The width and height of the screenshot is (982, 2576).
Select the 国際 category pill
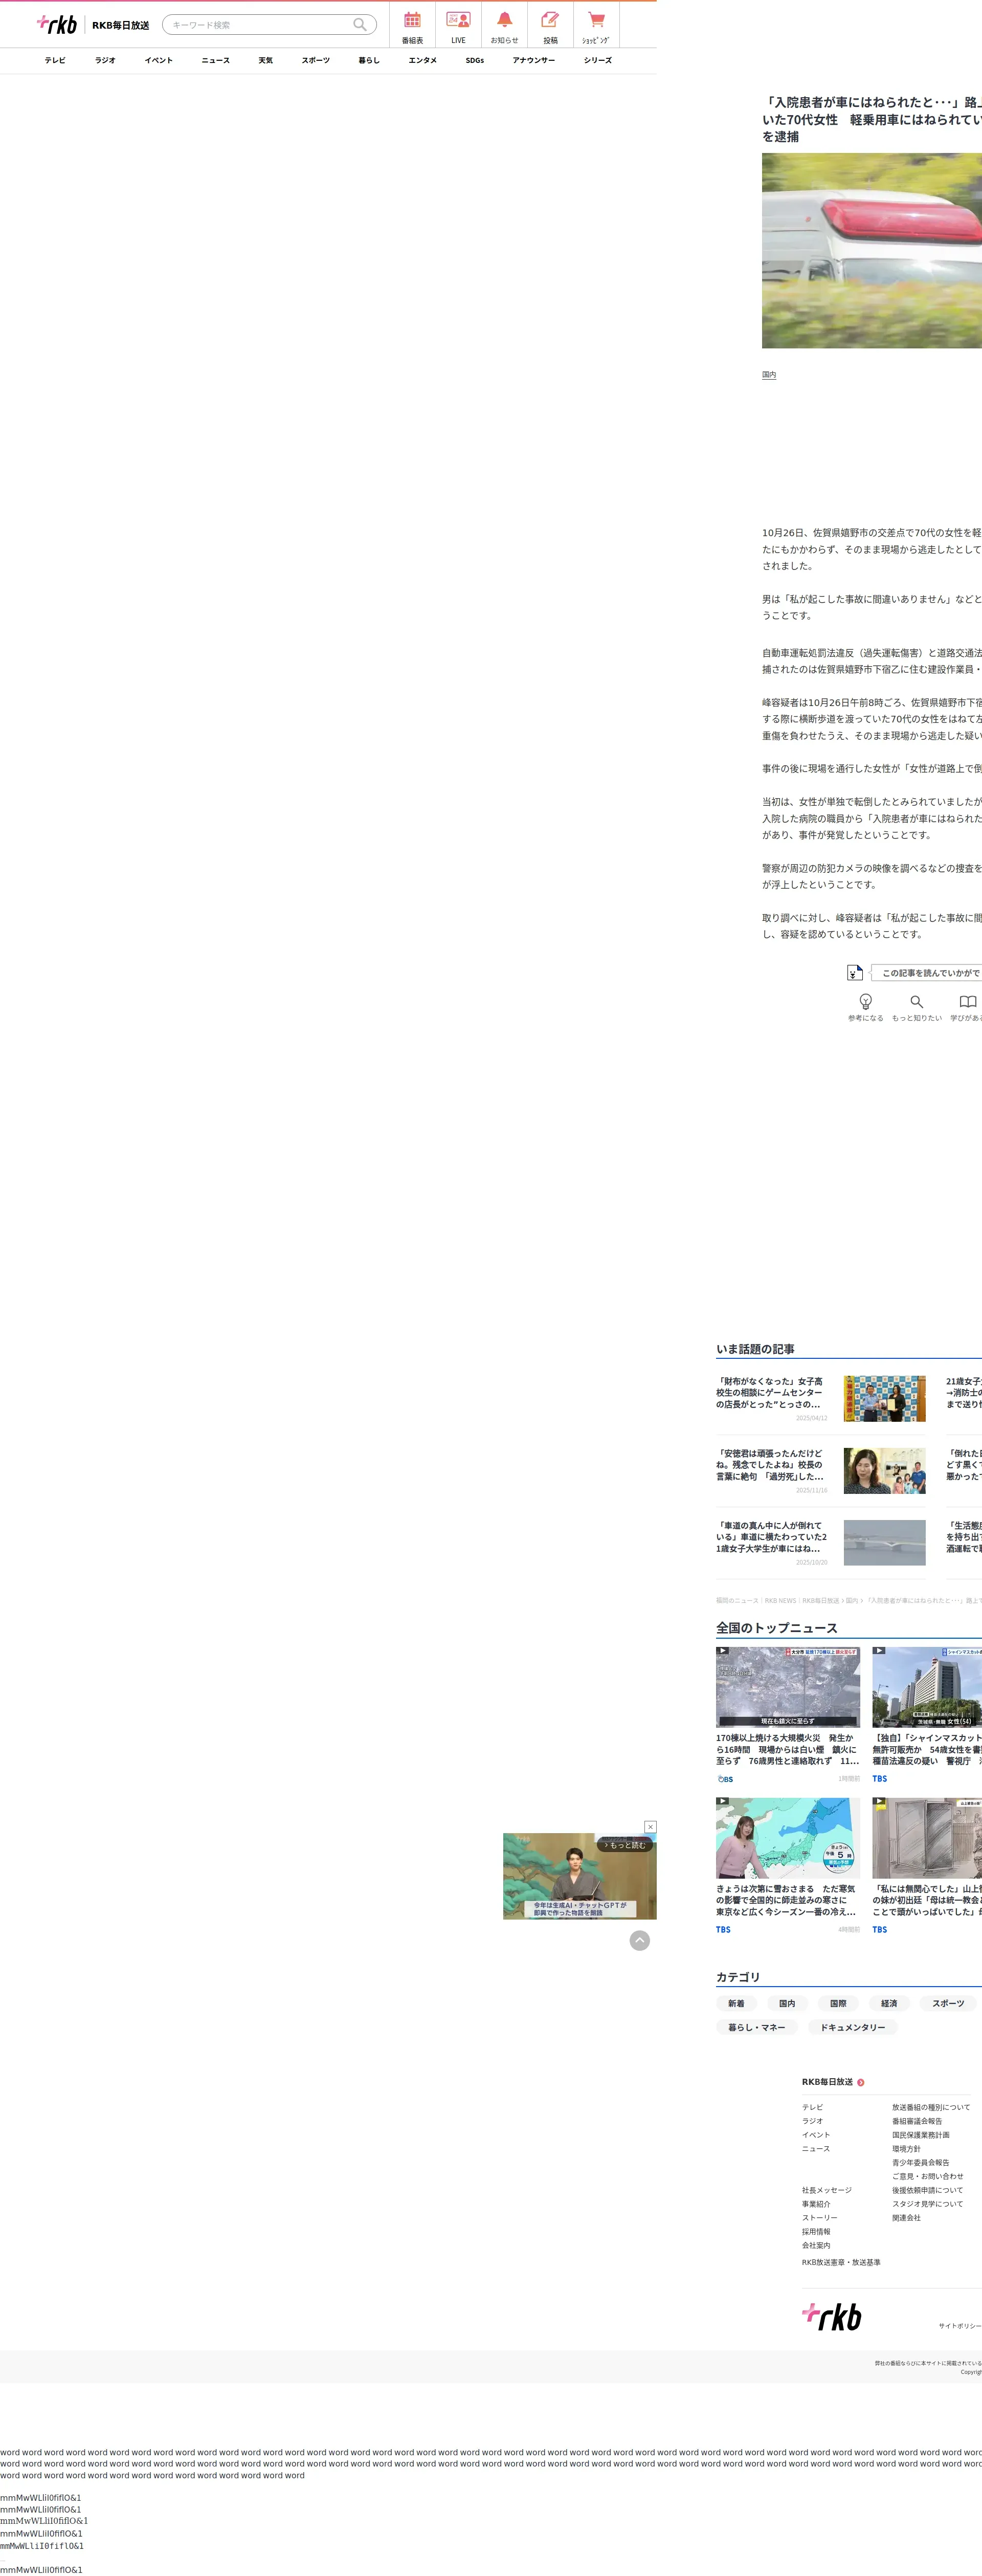point(838,2004)
